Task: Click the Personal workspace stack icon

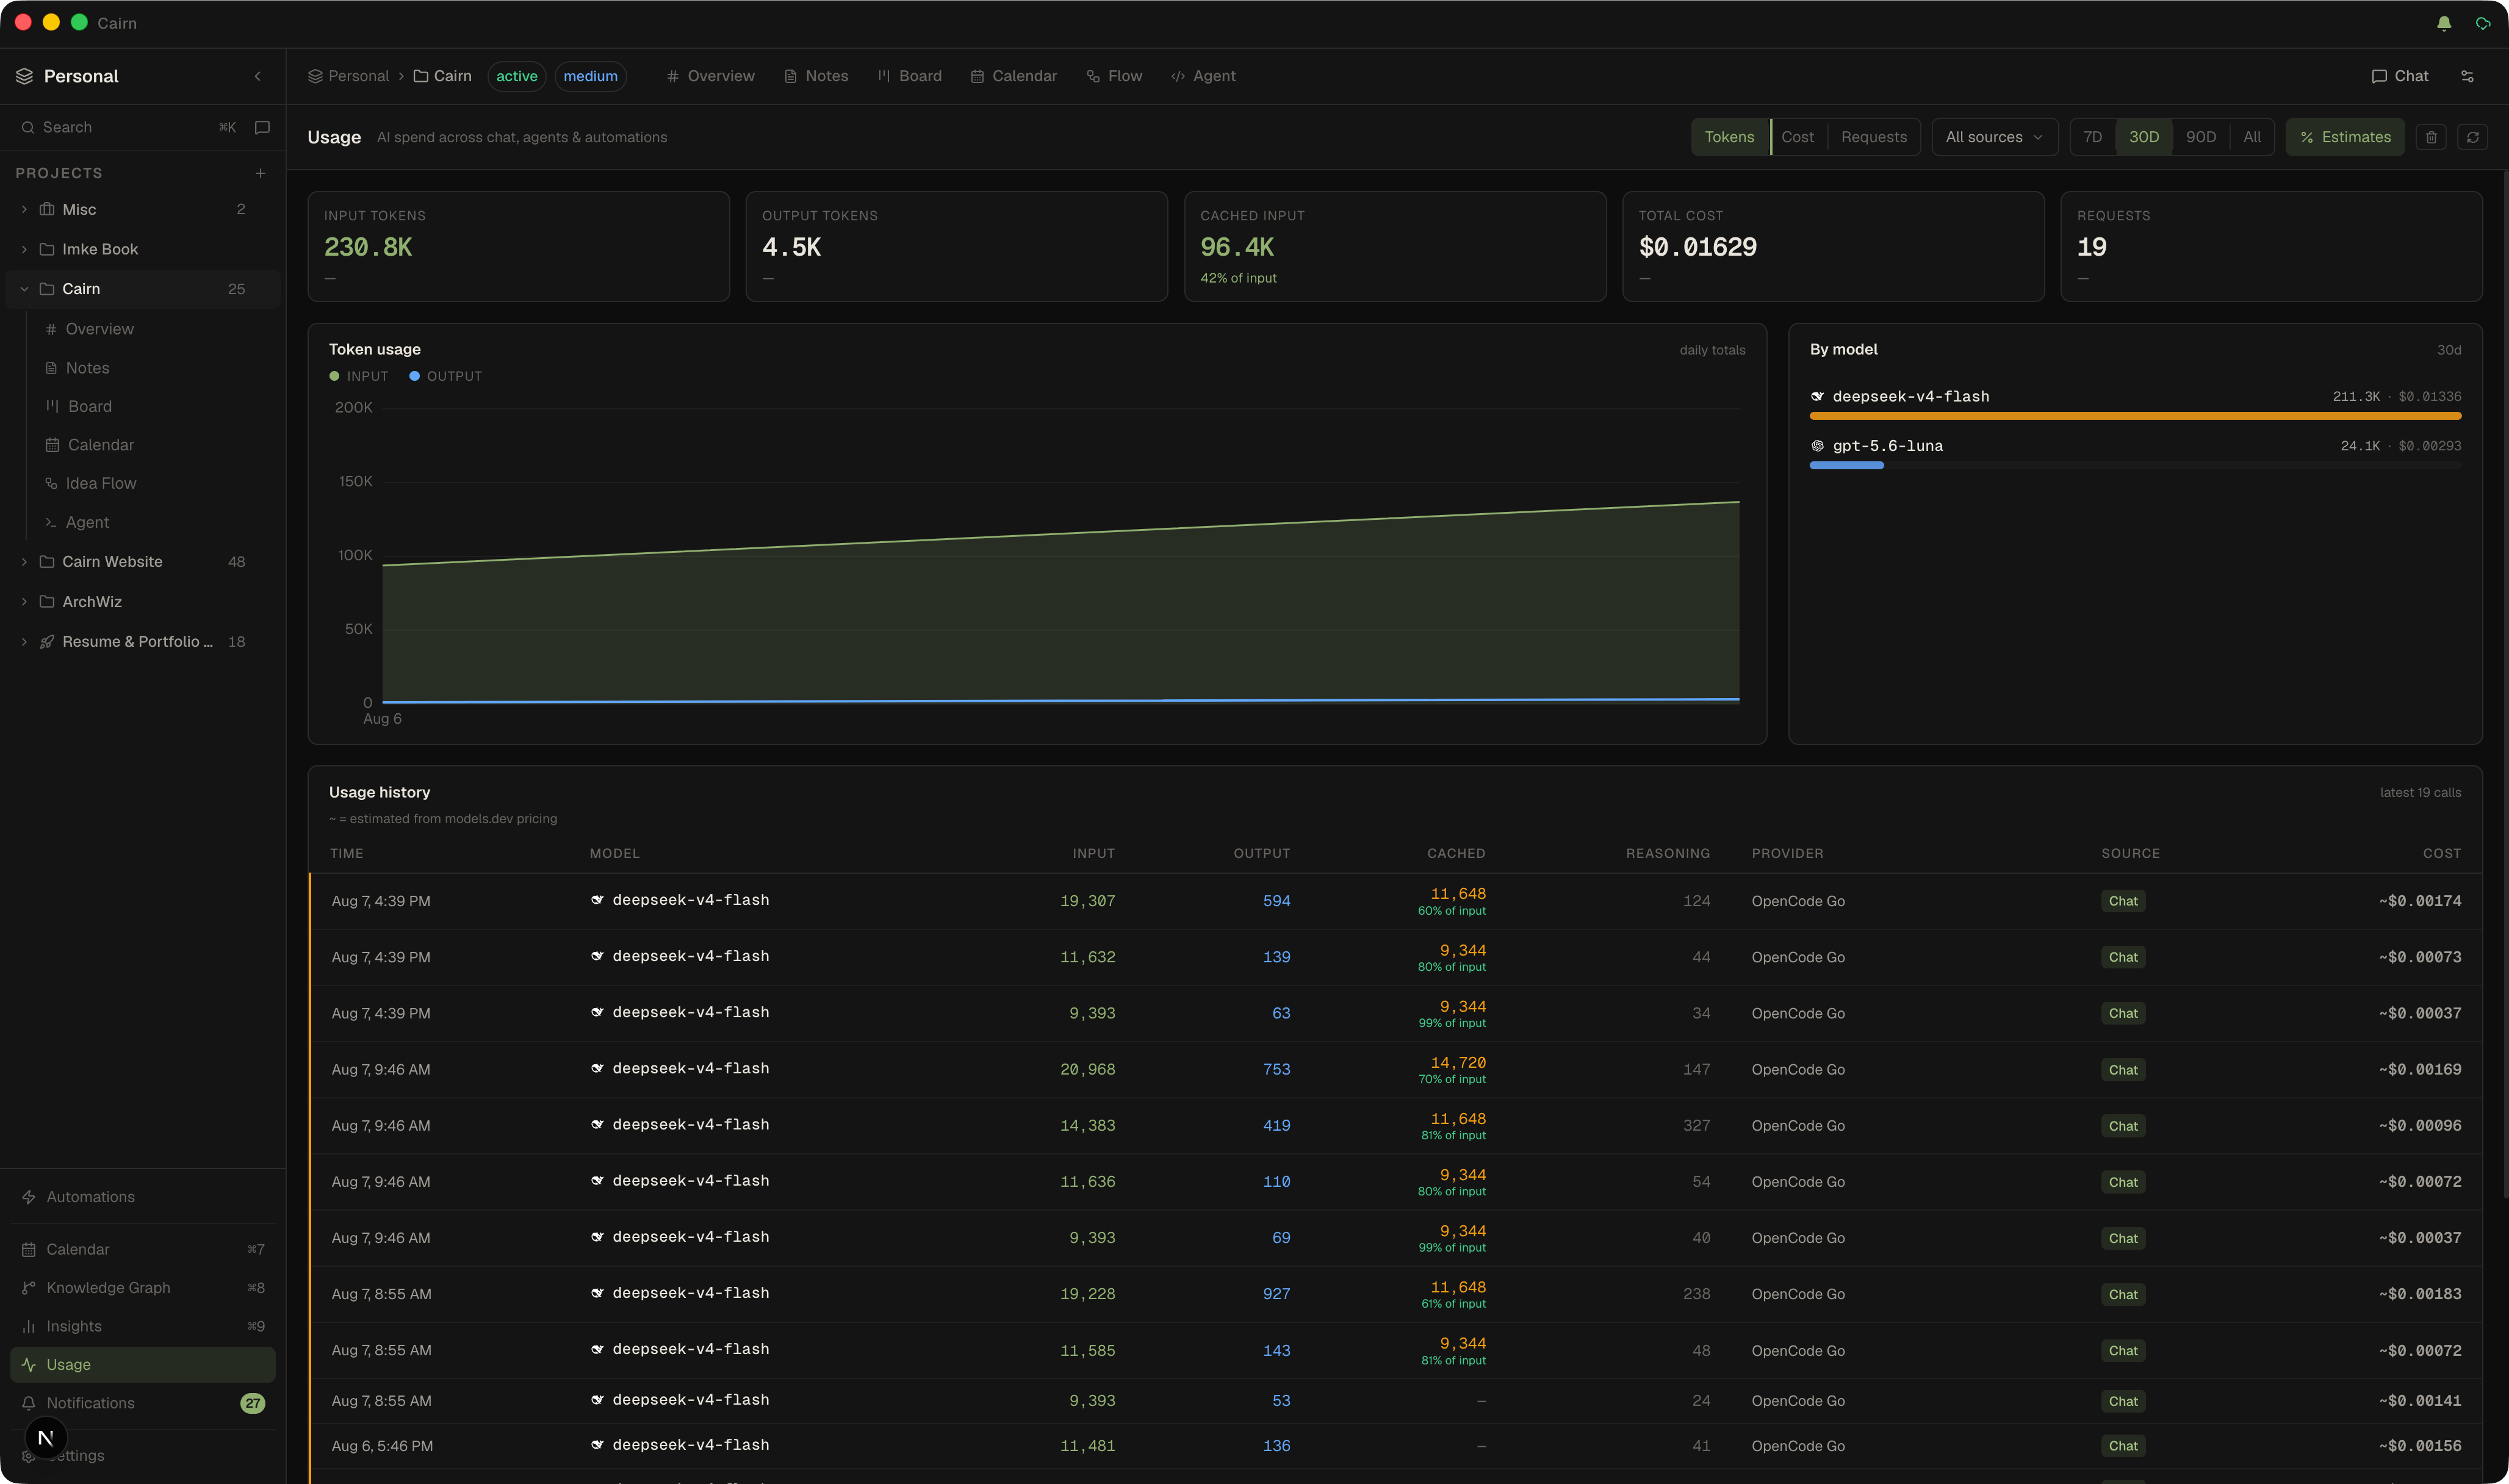Action: point(25,76)
